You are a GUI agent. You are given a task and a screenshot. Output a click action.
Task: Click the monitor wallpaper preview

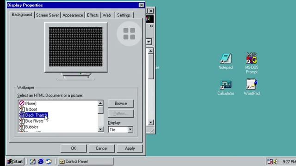click(x=76, y=47)
